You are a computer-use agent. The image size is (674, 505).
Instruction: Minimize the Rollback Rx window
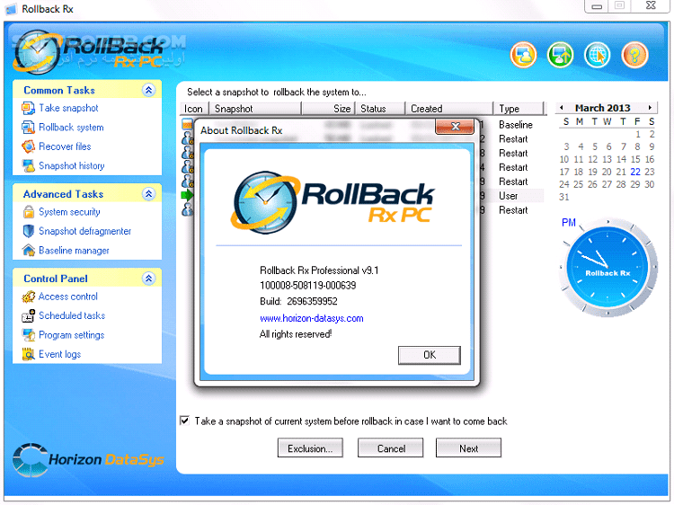597,6
